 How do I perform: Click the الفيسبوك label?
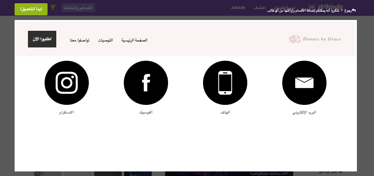pos(146,112)
